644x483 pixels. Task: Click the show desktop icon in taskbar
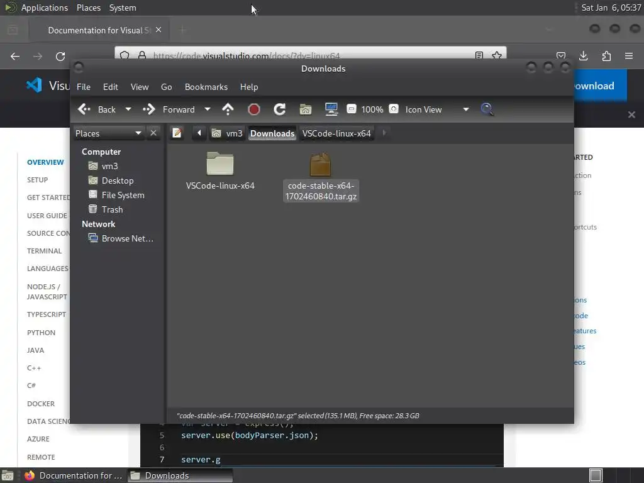pos(8,475)
